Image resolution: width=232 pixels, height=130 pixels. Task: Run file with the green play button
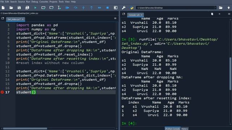tap(35, 8)
